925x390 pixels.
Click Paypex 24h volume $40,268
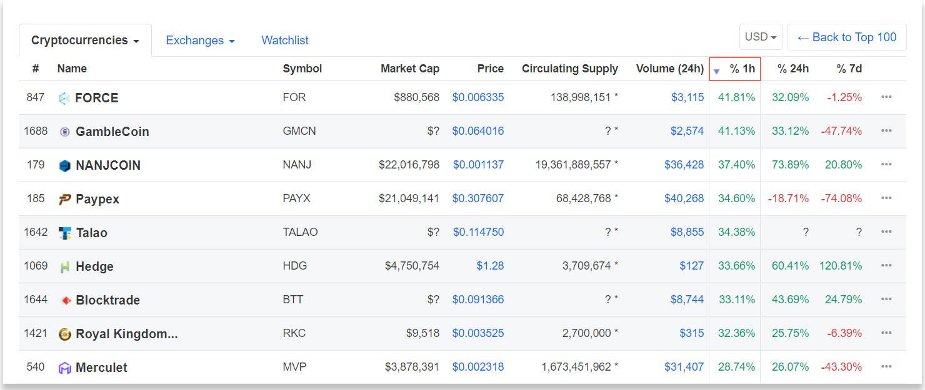tap(684, 198)
